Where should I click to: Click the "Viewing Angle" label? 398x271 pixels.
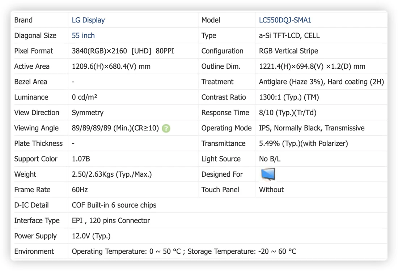tap(36, 128)
